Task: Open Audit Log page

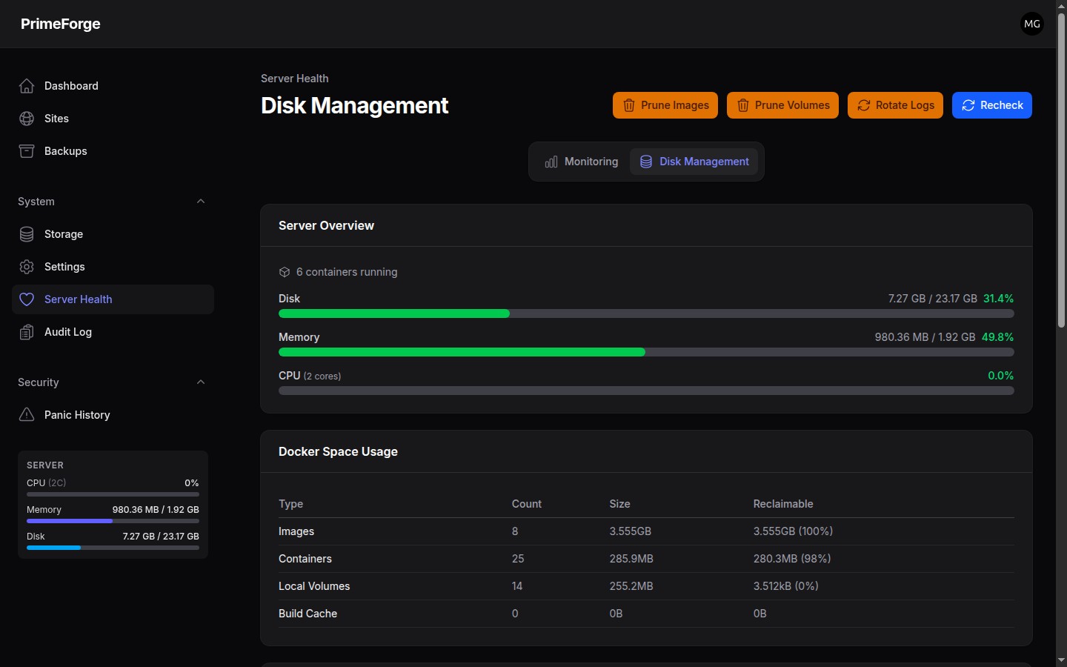Action: click(113, 332)
